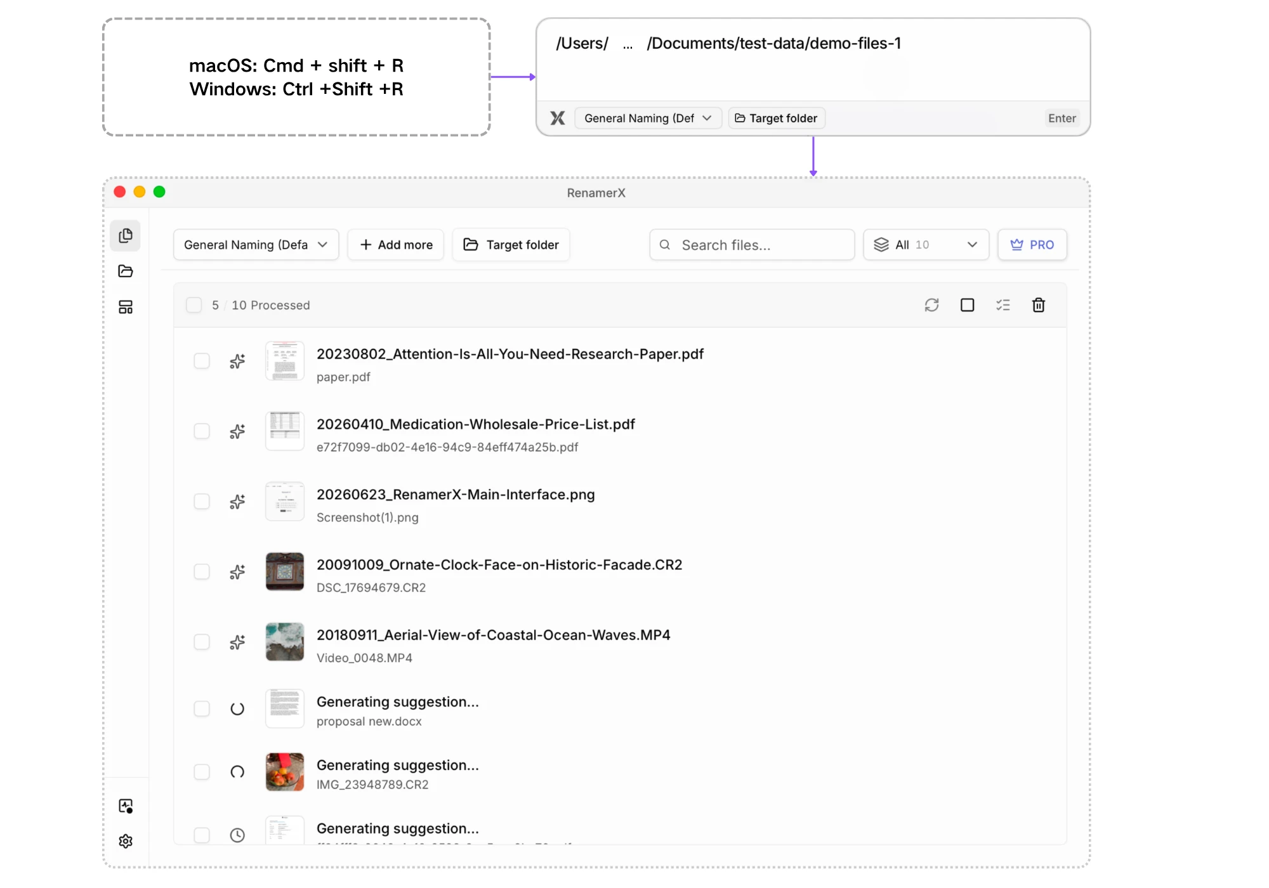Open thumbnail of paper.pdf
Image resolution: width=1269 pixels, height=888 pixels.
tap(285, 361)
